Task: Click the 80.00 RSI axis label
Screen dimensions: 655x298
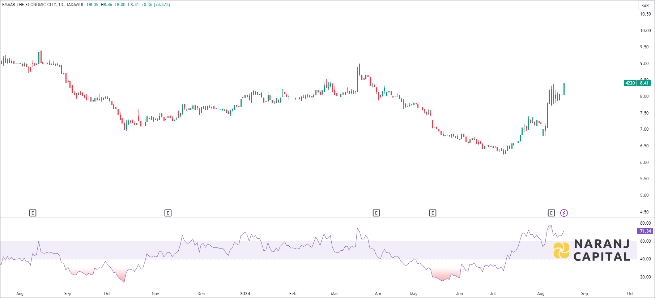Action: (645, 223)
